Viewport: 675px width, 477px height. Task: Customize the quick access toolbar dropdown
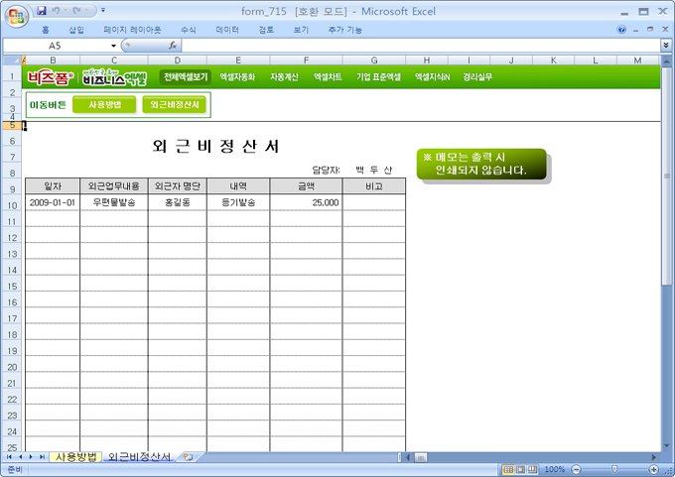103,10
